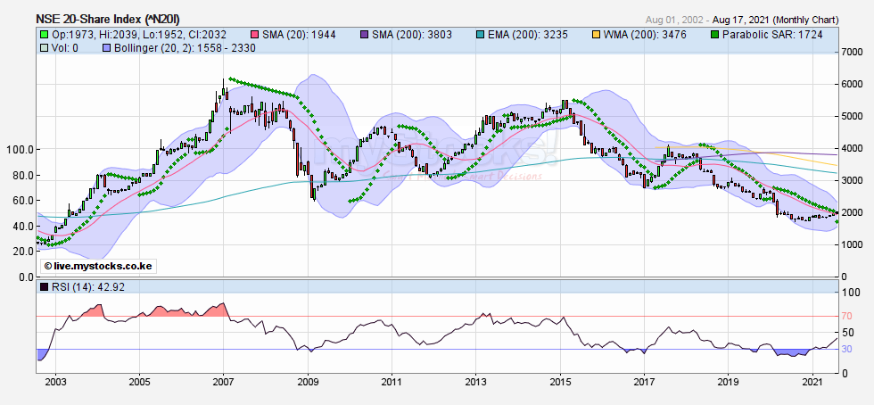Click the 2021 label on the time axis

[x=812, y=381]
